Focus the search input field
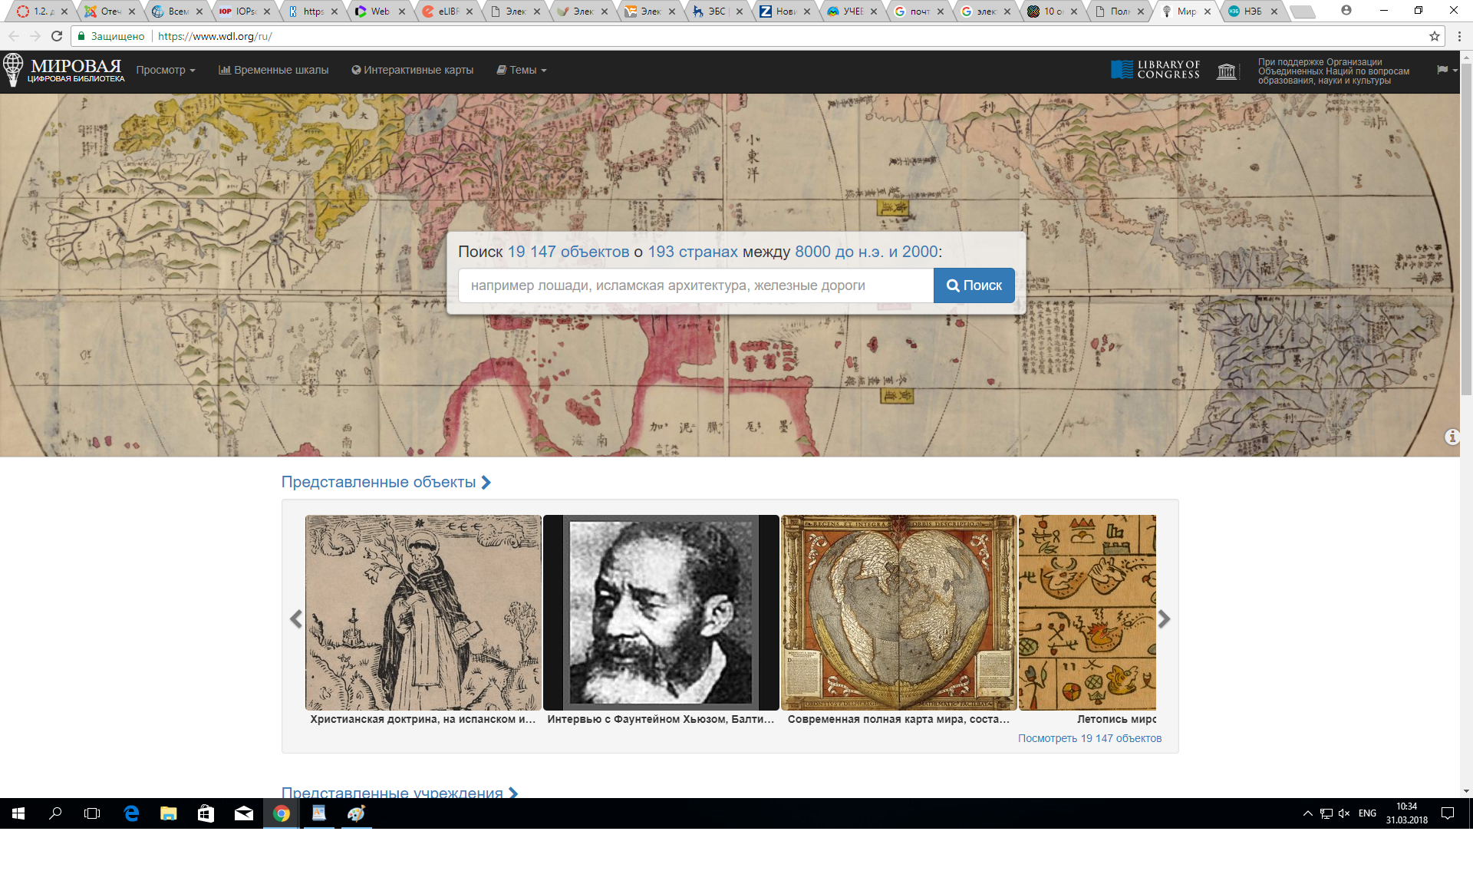Image resolution: width=1473 pixels, height=884 pixels. 695,285
